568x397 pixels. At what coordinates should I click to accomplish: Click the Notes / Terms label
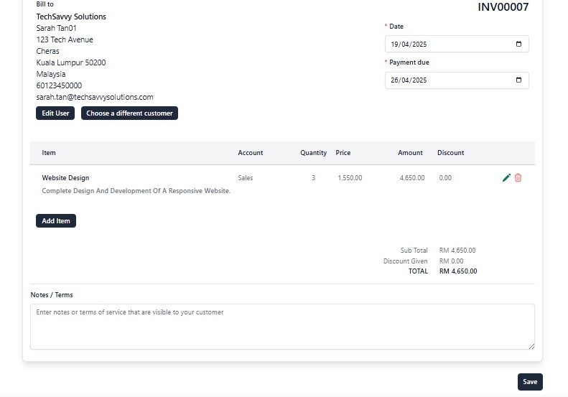click(x=52, y=295)
